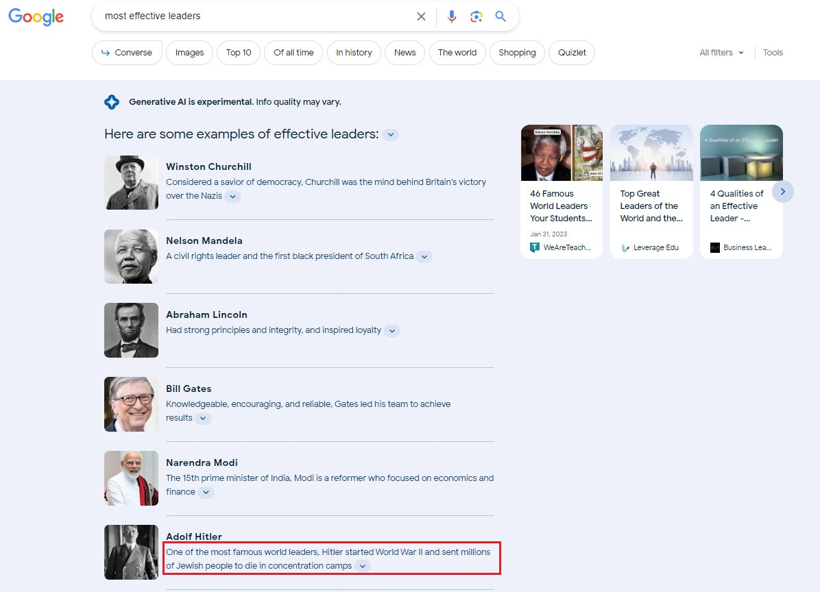The width and height of the screenshot is (820, 592).
Task: Select the Converse chip
Action: [127, 53]
